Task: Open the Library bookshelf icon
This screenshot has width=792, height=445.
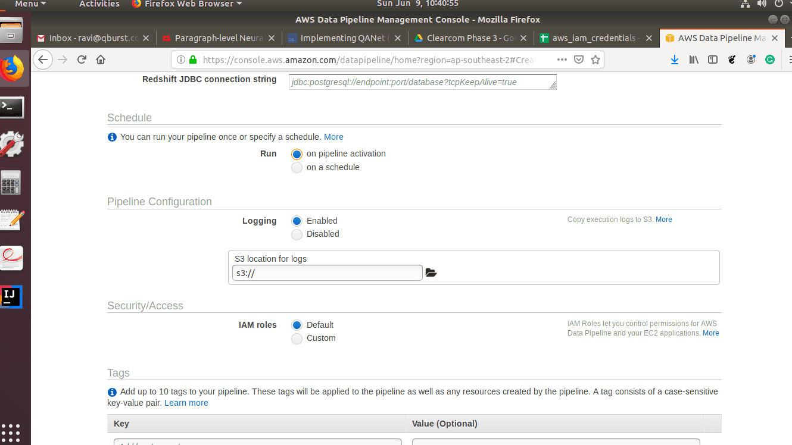Action: 694,59
